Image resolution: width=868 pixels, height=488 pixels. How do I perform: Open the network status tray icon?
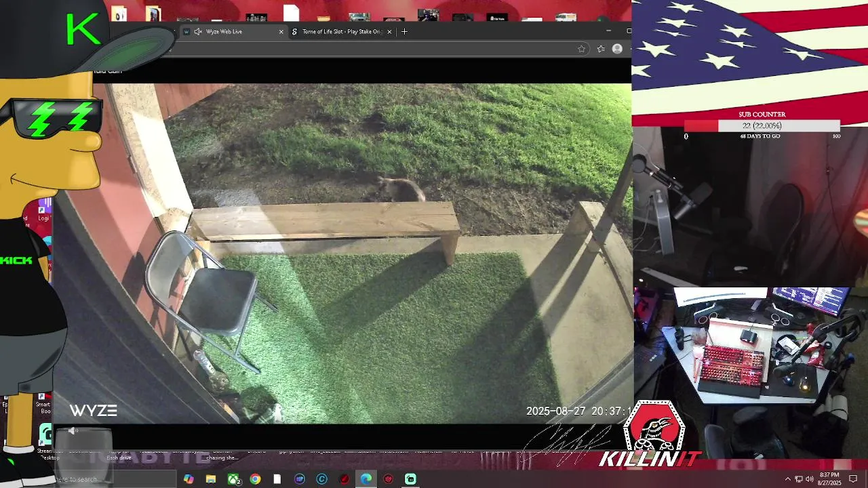[x=799, y=479]
